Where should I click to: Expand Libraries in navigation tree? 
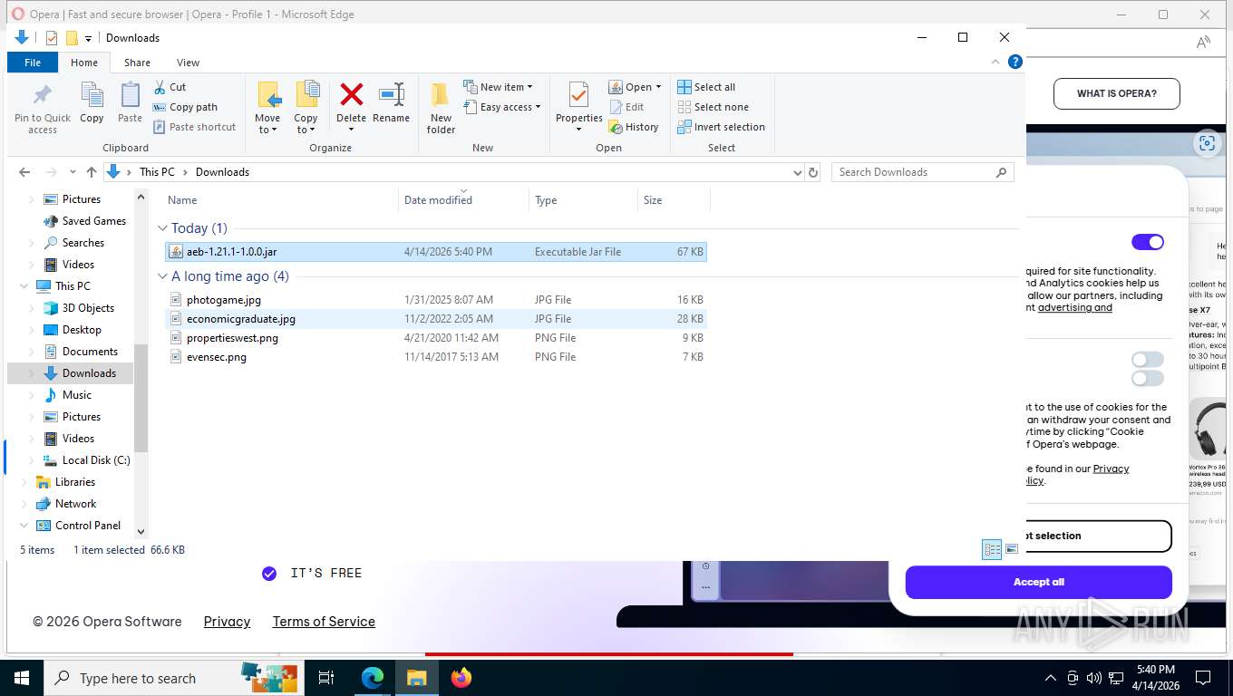24,482
